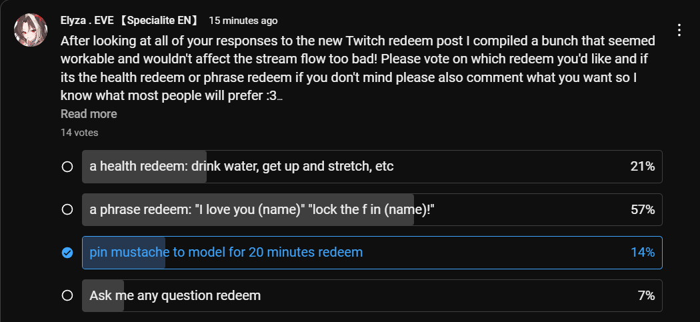
Task: Select the health redeem radio button
Action: click(x=67, y=167)
